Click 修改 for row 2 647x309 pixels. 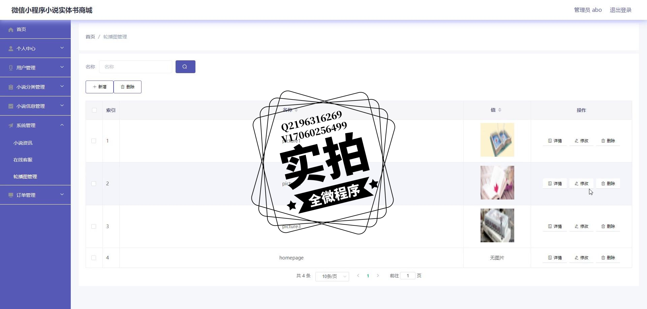pos(581,184)
